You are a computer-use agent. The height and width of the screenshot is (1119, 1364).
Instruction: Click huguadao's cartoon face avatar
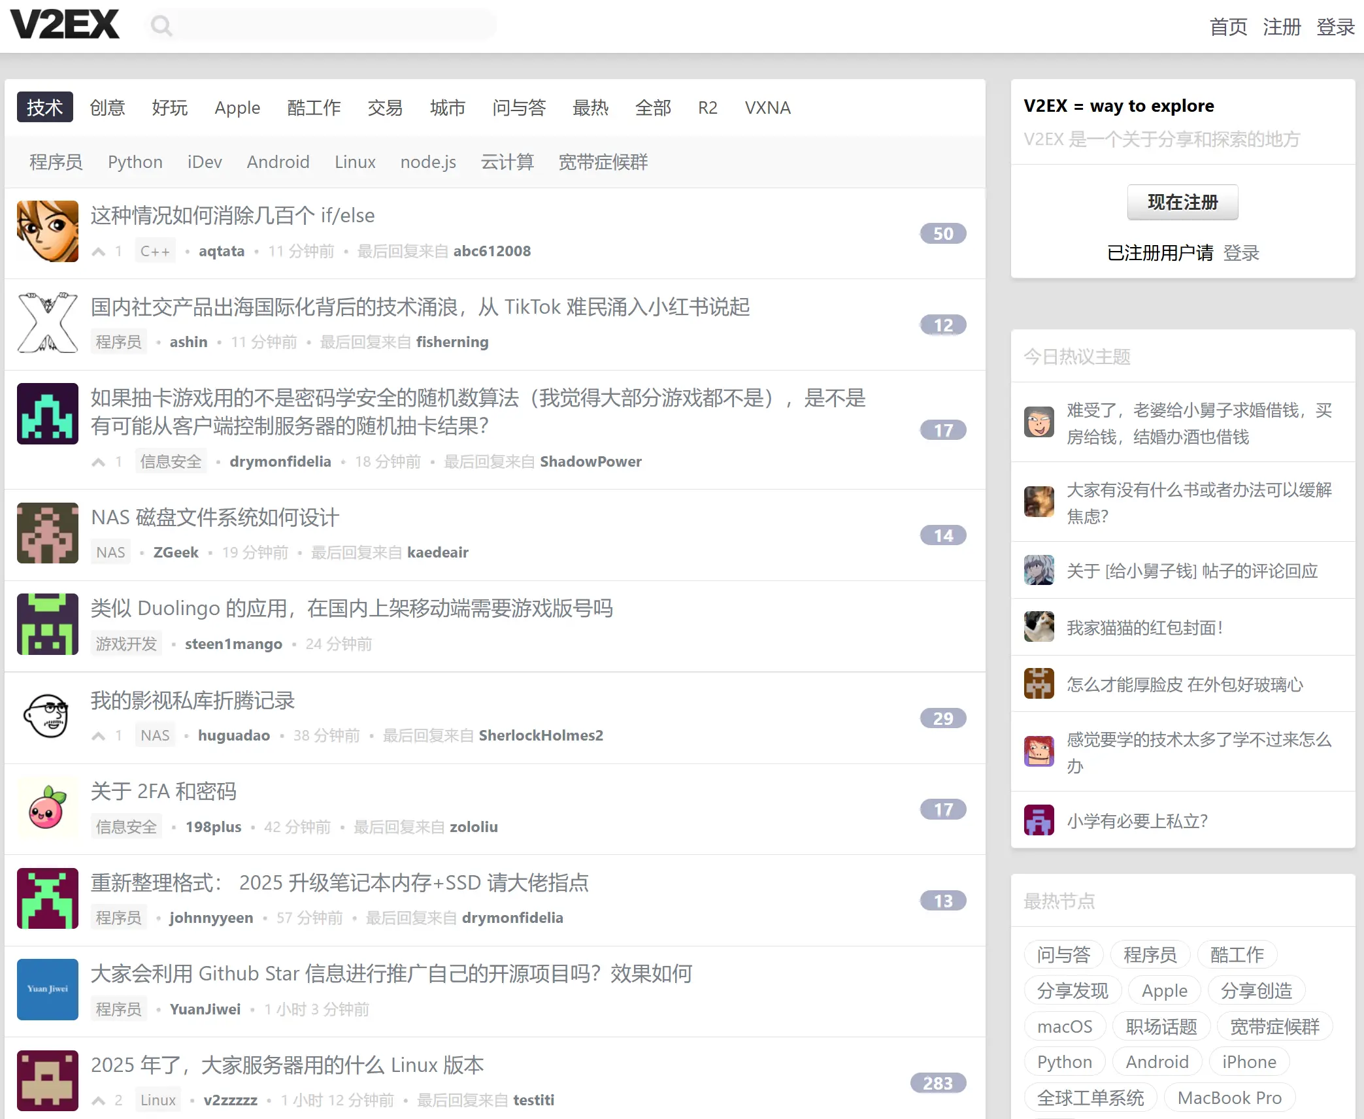(x=48, y=716)
